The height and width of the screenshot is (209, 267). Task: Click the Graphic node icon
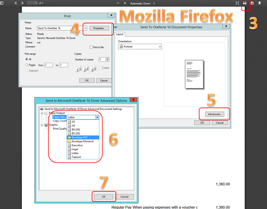(46, 125)
